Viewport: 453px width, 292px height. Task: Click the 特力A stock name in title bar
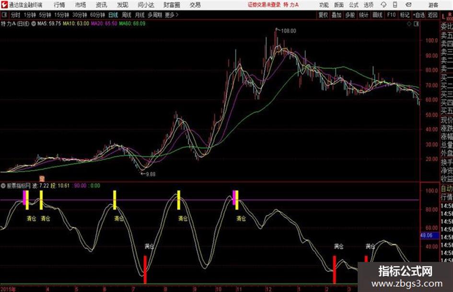click(291, 5)
